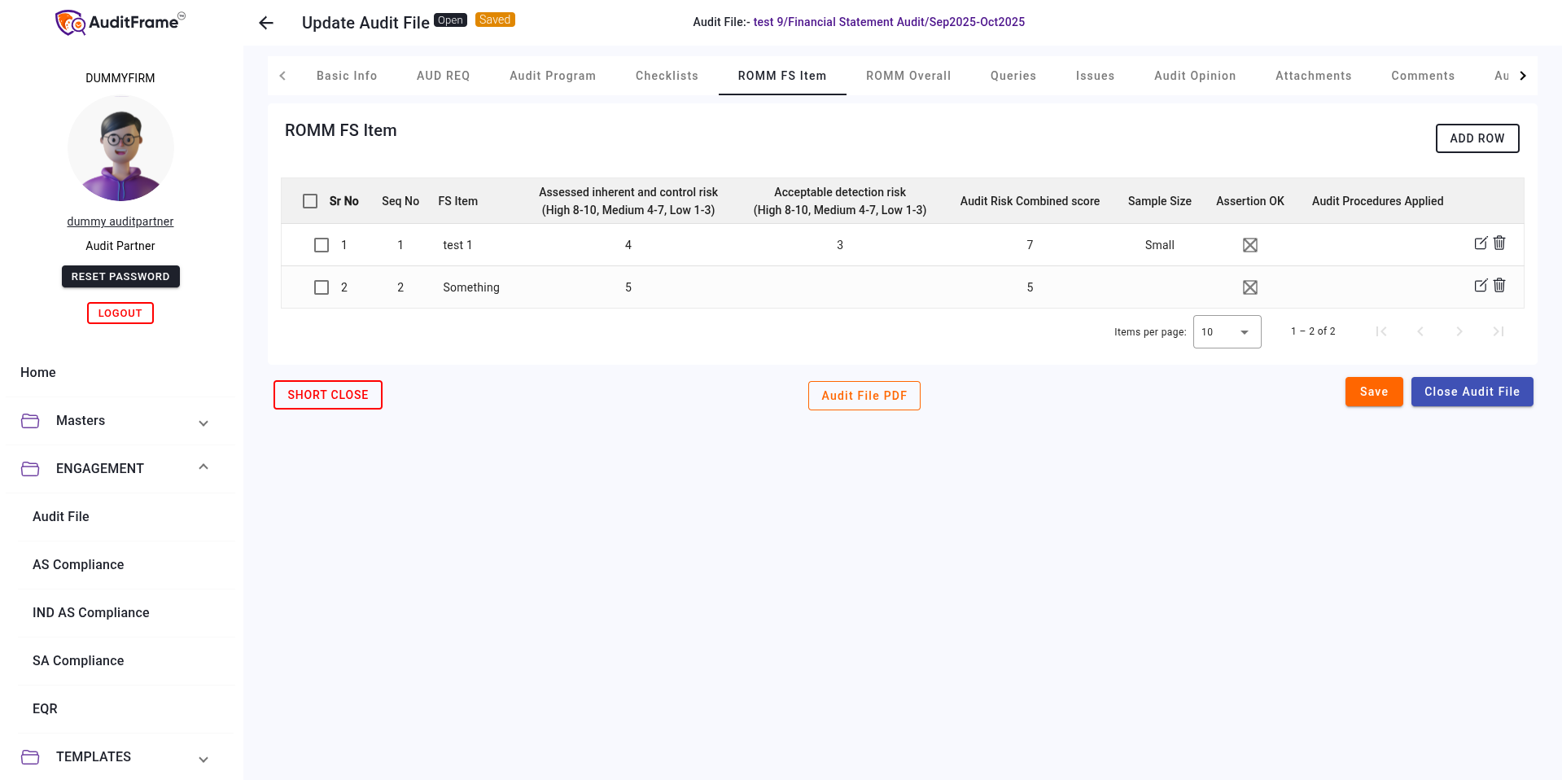Click the back arrow beside 'Update Audit File'

pyautogui.click(x=265, y=23)
